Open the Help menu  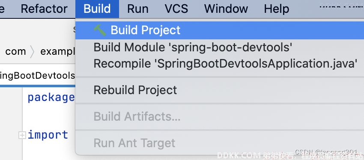pos(277,9)
